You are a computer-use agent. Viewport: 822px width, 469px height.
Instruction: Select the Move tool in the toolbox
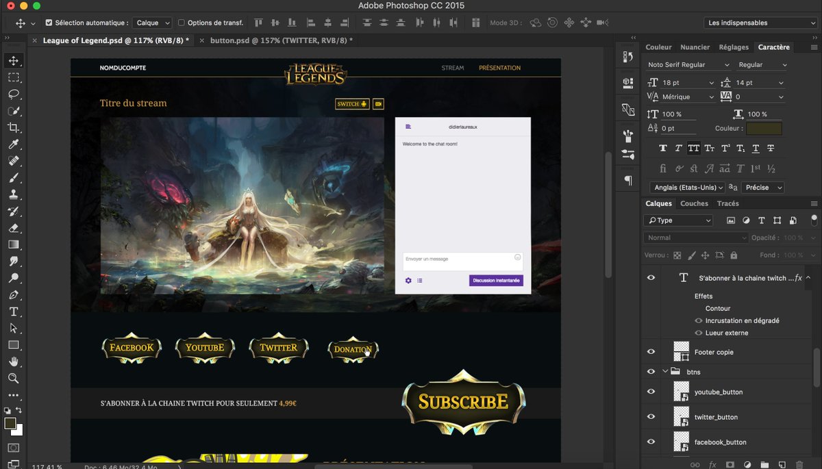[x=13, y=61]
